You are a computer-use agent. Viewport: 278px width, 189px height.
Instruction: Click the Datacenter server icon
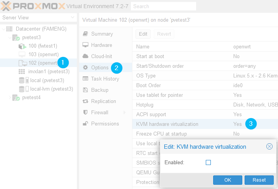(x=9, y=29)
